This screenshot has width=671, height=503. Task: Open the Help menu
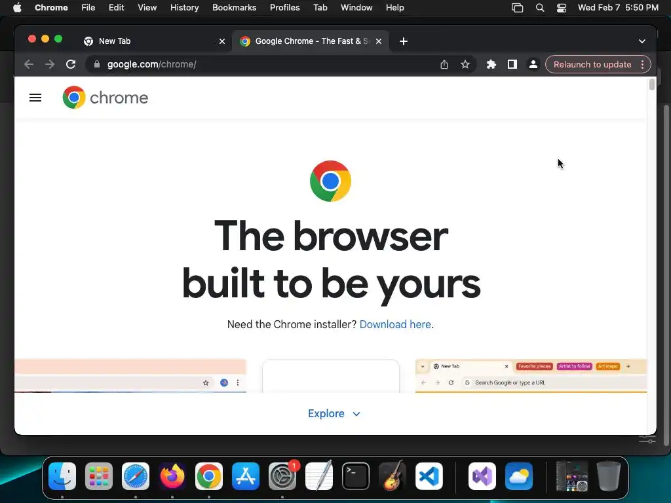pyautogui.click(x=394, y=7)
